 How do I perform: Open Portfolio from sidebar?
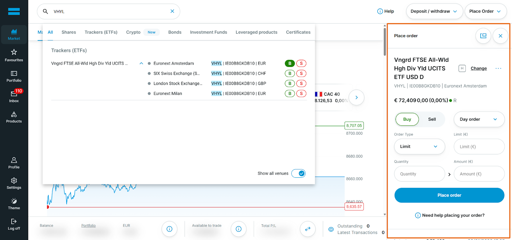pos(14,76)
